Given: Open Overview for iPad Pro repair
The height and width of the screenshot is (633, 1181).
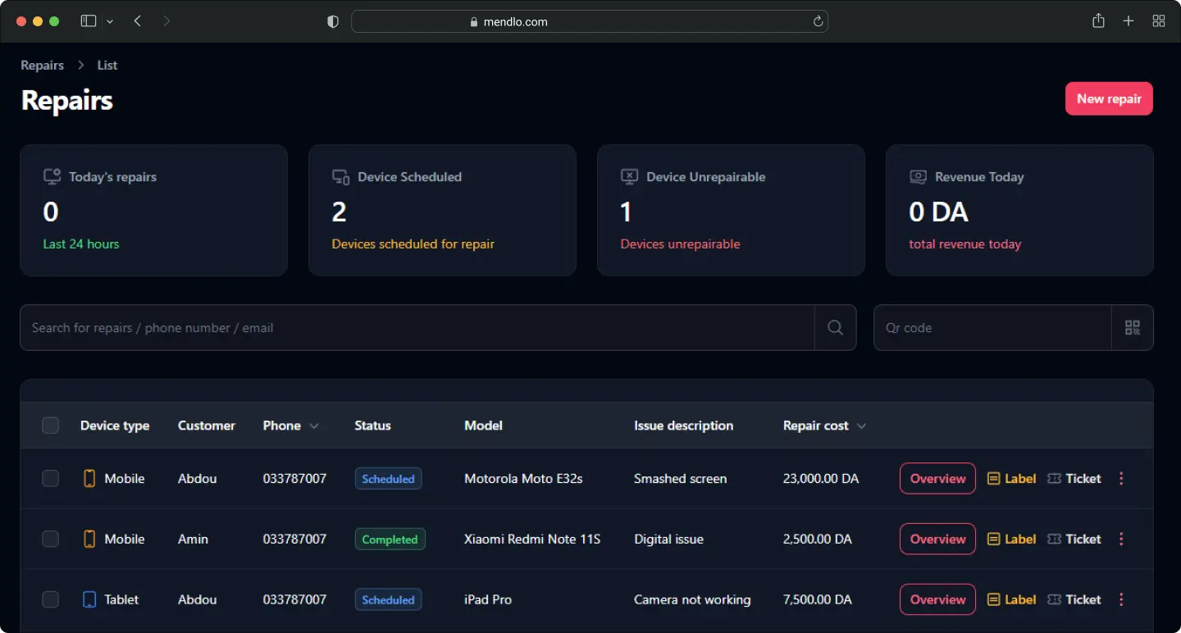Looking at the screenshot, I should tap(937, 599).
